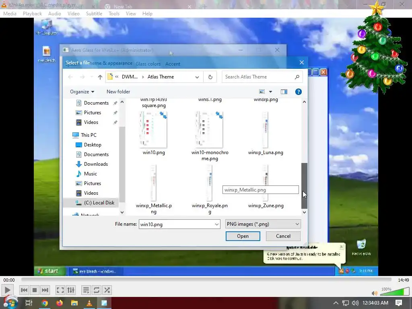Click the forward navigation arrow
412x309 pixels.
pyautogui.click(x=82, y=77)
